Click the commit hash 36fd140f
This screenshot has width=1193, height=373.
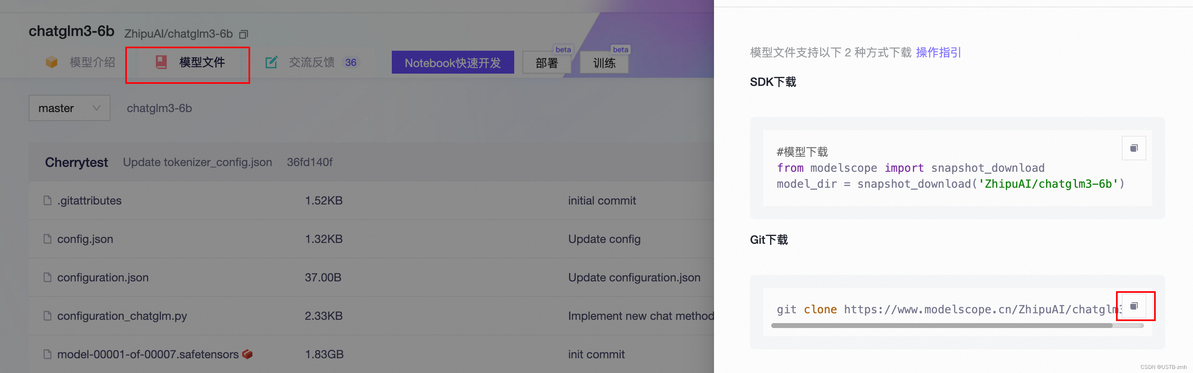coord(310,162)
